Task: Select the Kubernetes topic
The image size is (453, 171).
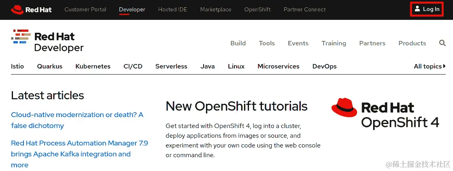Action: 93,66
